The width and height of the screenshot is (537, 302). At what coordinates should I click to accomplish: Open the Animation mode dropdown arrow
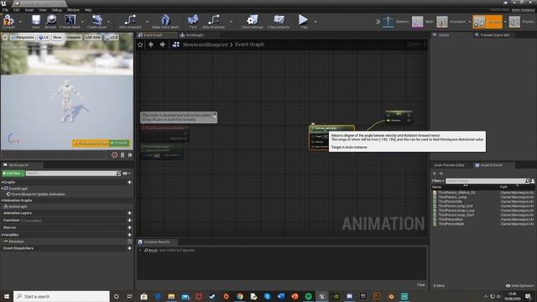tap(470, 22)
